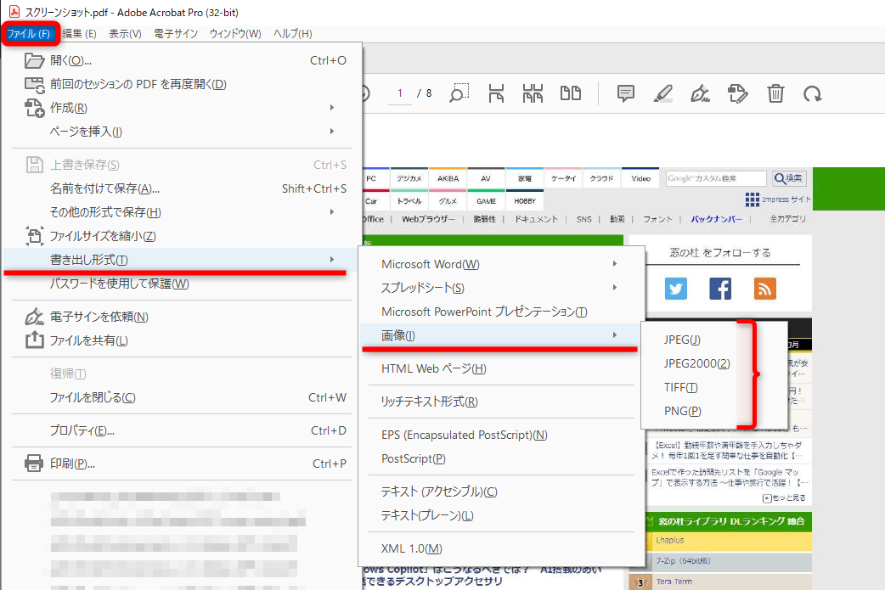Viewport: 885px width, 590px height.
Task: Select XML 1.0(M) export option
Action: coord(412,548)
